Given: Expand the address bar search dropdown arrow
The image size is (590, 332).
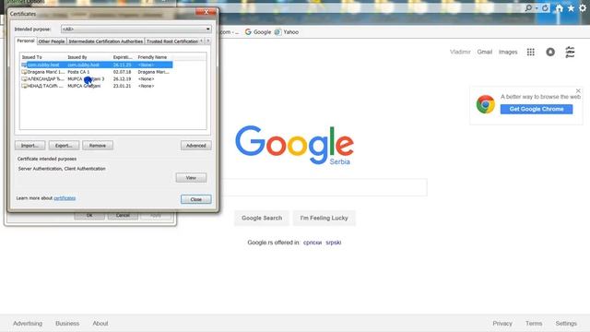Looking at the screenshot, I should point(537,8).
